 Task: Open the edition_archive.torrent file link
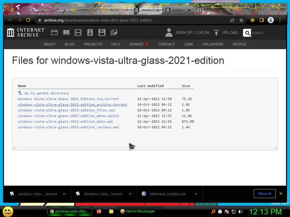click(72, 105)
